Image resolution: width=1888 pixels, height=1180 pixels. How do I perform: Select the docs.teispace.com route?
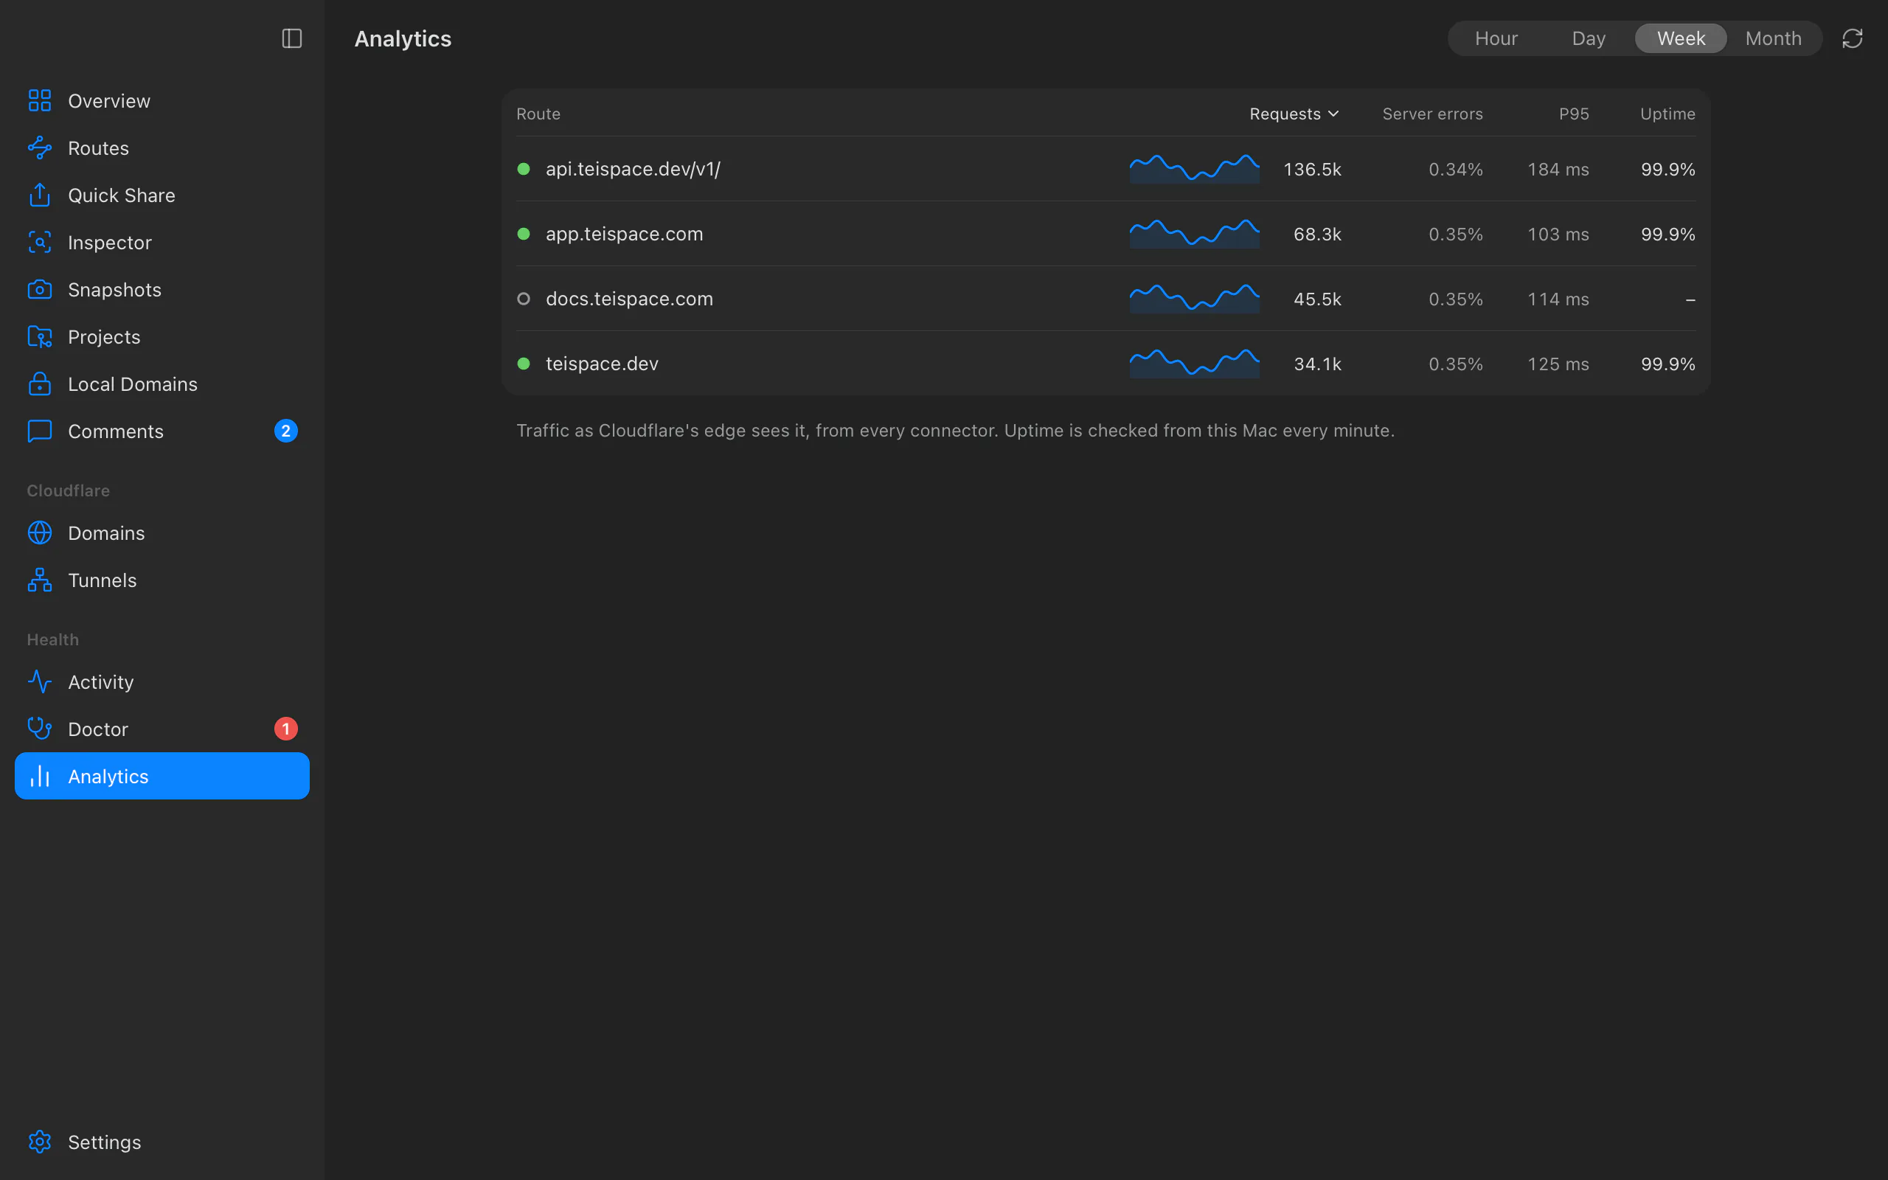click(x=1106, y=298)
